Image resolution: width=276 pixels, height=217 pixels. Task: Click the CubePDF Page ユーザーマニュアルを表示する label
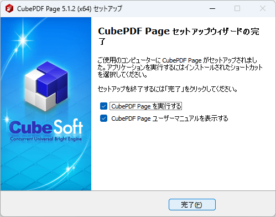click(x=170, y=118)
